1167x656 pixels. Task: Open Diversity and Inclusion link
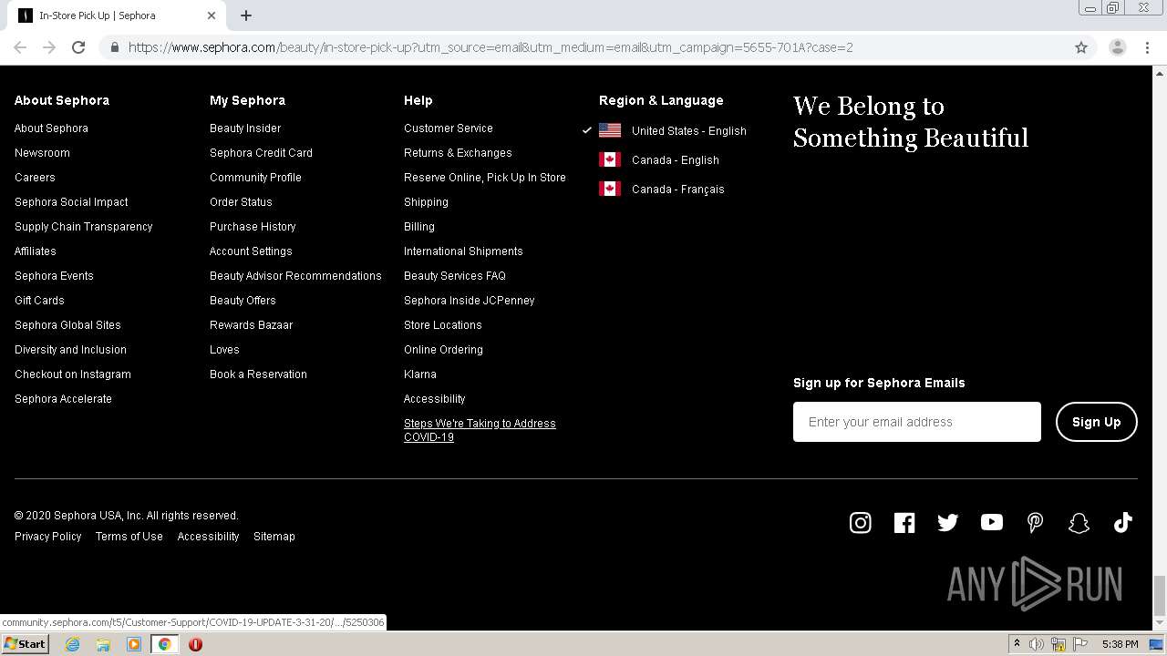70,350
